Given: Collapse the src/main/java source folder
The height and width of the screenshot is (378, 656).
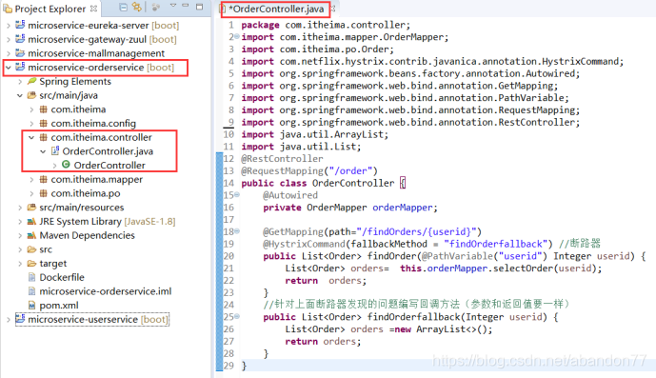Looking at the screenshot, I should click(x=20, y=95).
